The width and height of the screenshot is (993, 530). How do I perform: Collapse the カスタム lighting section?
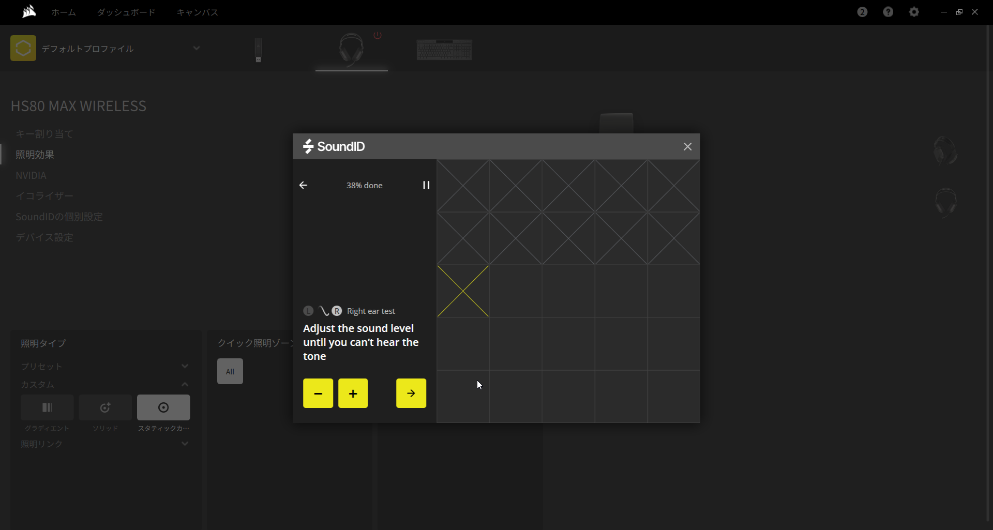point(185,384)
